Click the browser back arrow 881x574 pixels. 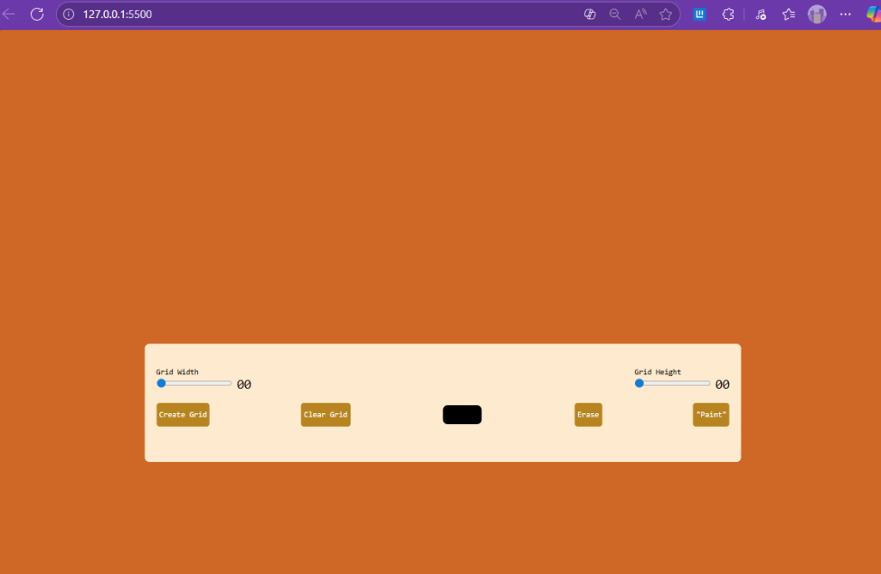[9, 14]
